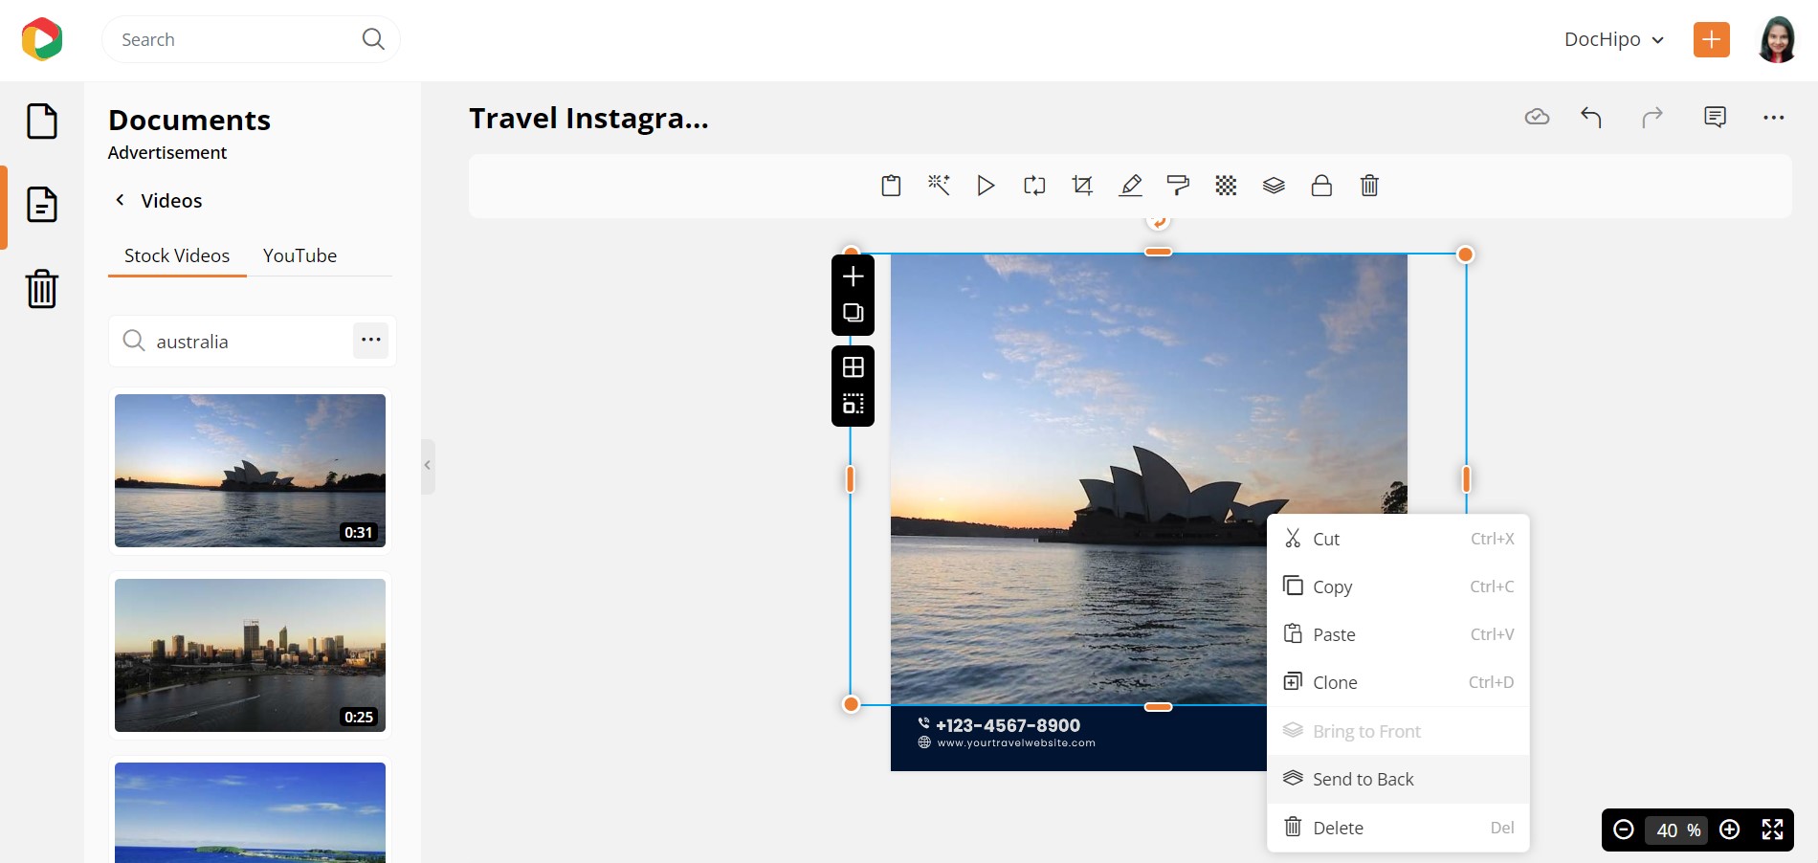This screenshot has width=1818, height=863.
Task: Click the magic effects toolbar icon
Action: tap(939, 186)
